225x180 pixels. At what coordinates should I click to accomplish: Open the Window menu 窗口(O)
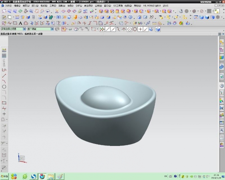[108, 6]
